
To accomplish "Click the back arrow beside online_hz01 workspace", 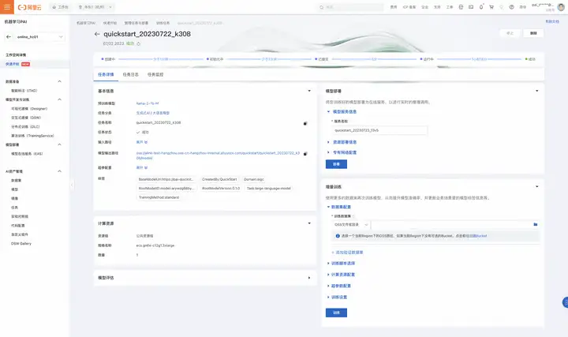I will click(9, 36).
